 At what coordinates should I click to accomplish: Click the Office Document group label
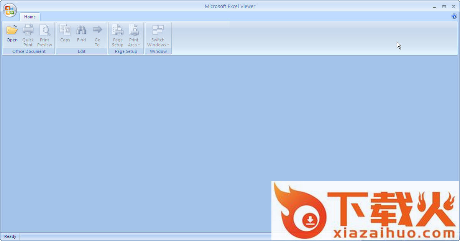(29, 51)
